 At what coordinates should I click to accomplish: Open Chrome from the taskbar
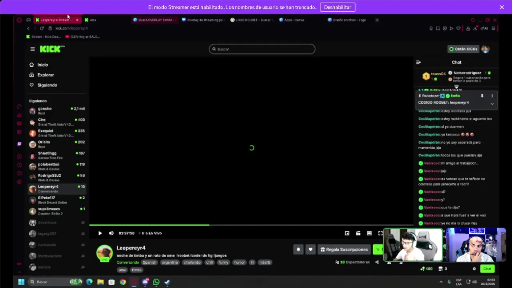(x=123, y=282)
